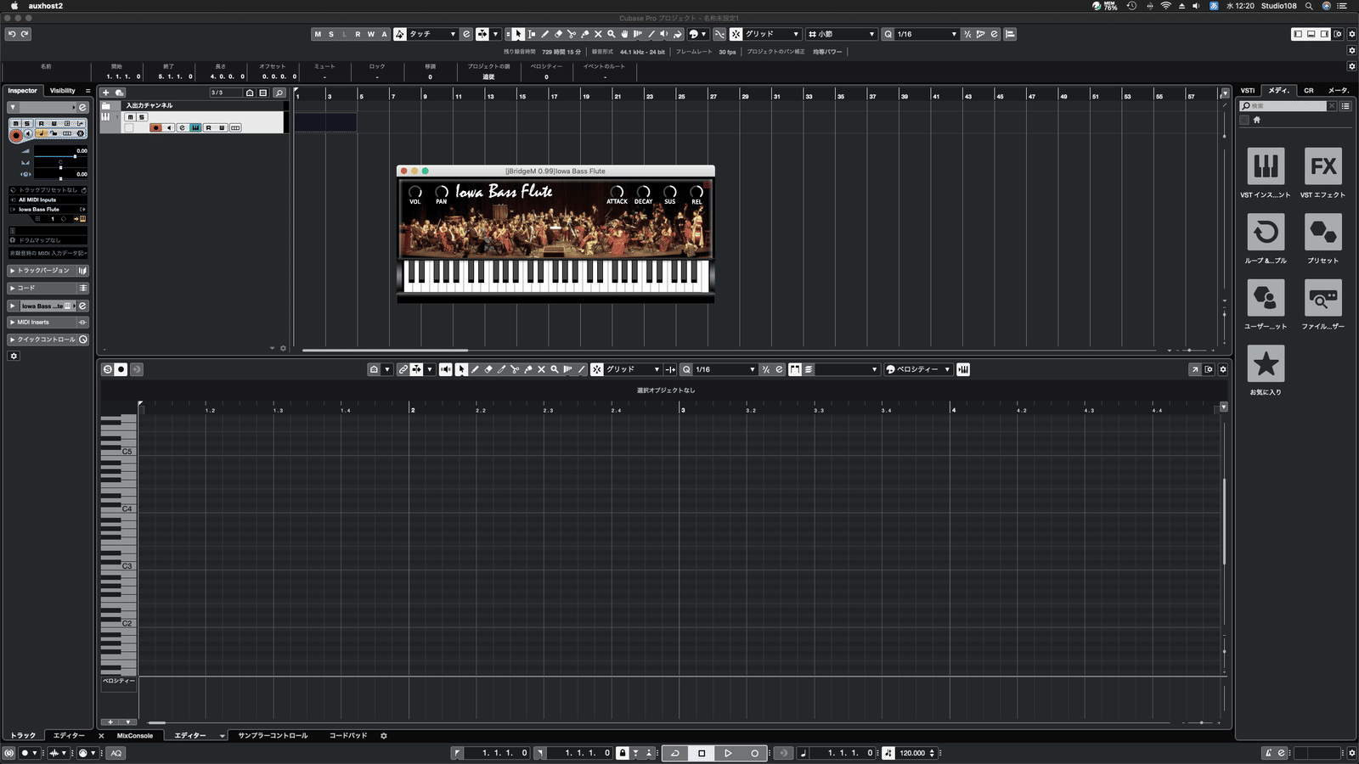This screenshot has height=764, width=1359.
Task: Solo the instrument track with its S button
Action: pyautogui.click(x=141, y=117)
